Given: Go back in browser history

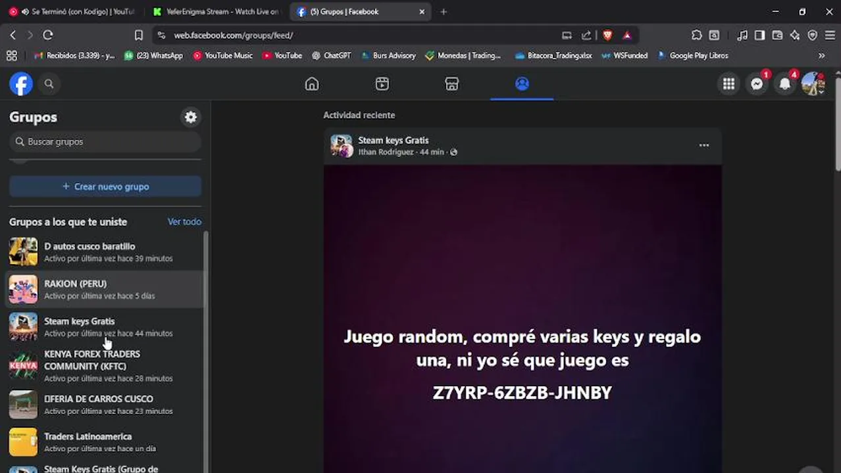Looking at the screenshot, I should click(x=13, y=35).
